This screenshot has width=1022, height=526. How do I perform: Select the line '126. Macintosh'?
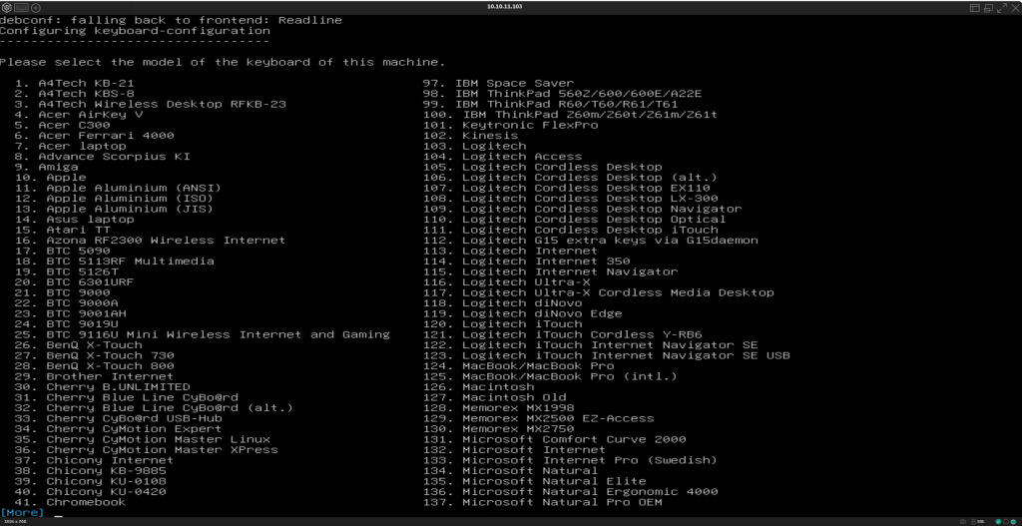point(478,386)
